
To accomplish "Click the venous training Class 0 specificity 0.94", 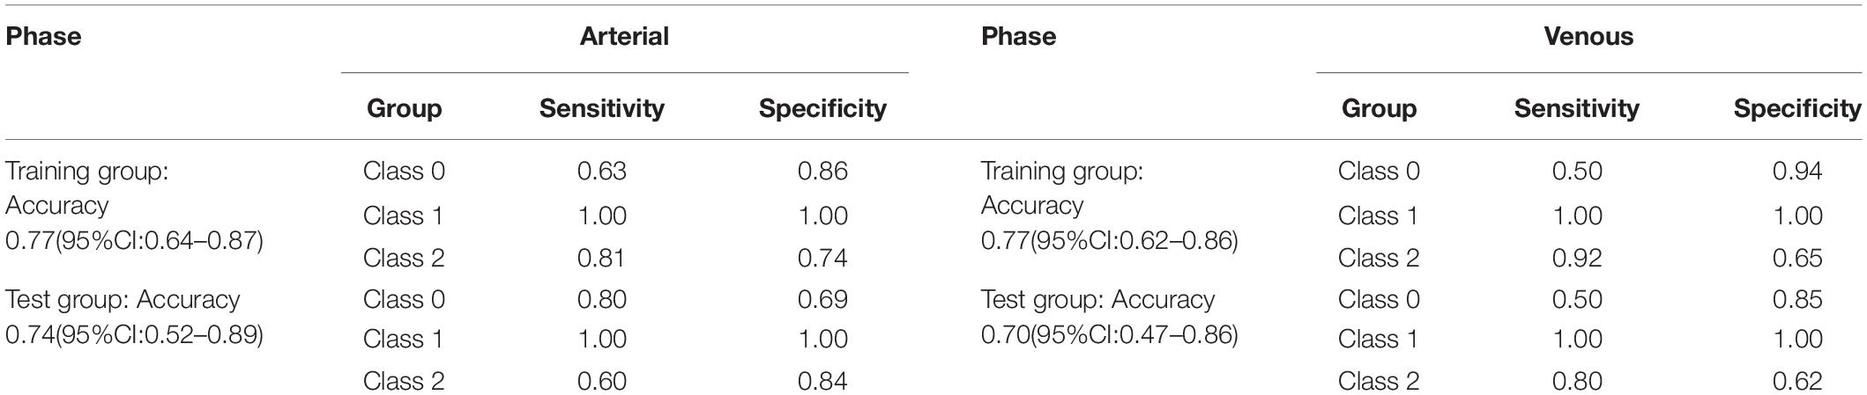I will point(1797,171).
